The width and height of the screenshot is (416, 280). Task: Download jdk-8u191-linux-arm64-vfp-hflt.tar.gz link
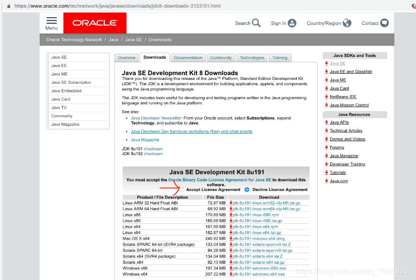[266, 209]
